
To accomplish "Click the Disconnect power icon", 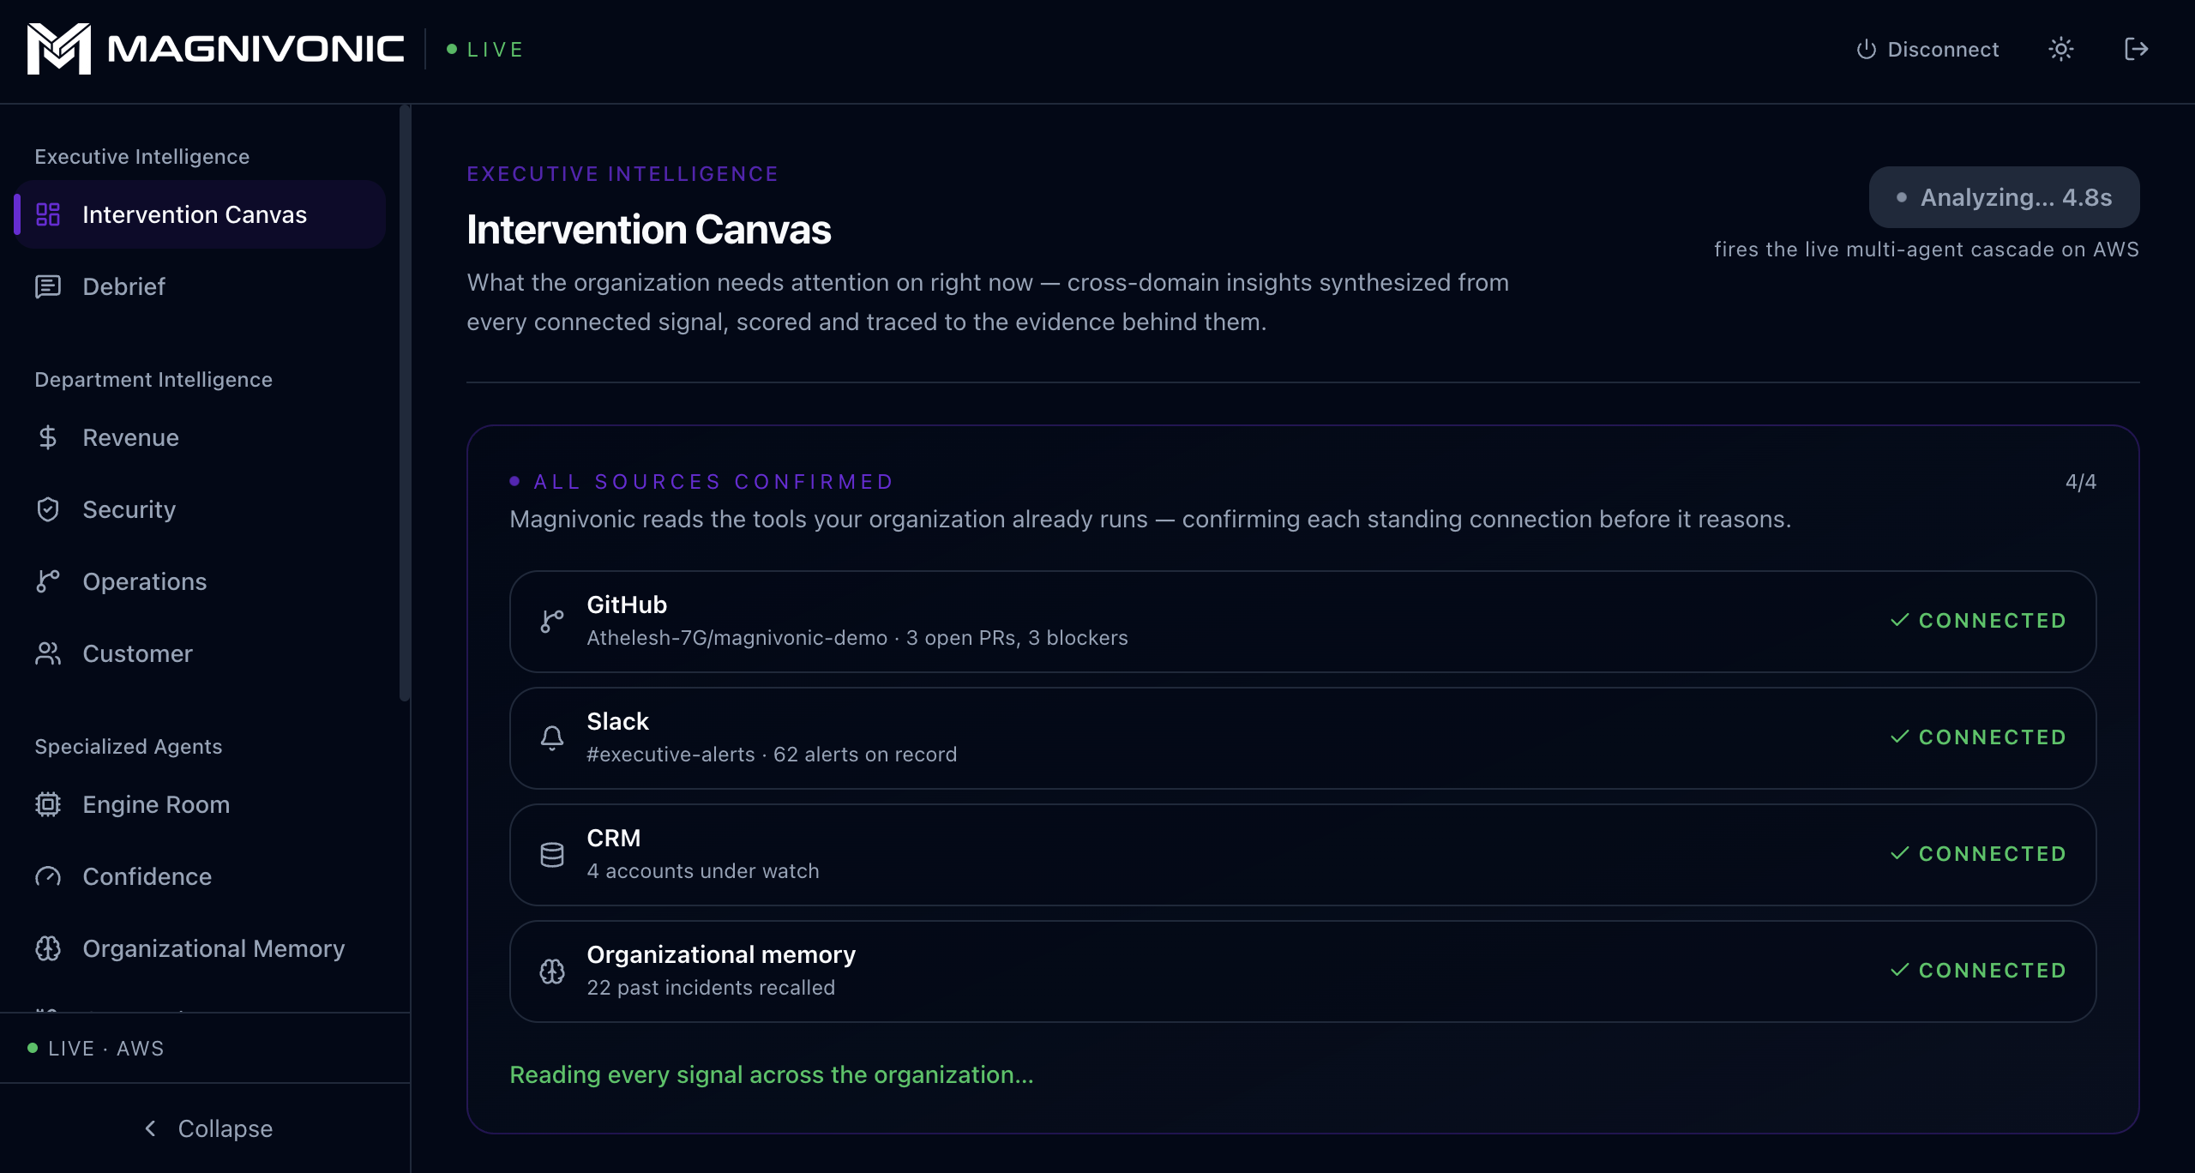I will point(1867,50).
